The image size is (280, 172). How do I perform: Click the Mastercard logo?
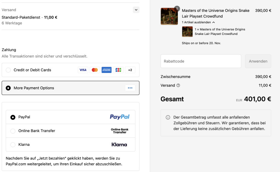coord(94,70)
